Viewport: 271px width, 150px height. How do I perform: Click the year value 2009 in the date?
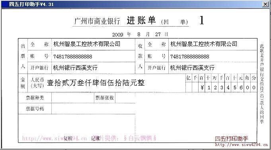point(118,35)
